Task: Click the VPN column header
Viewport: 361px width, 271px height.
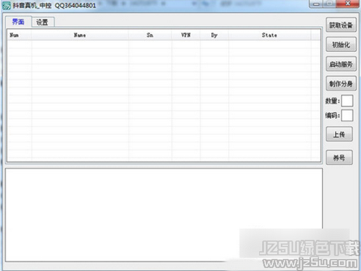Action: click(186, 35)
